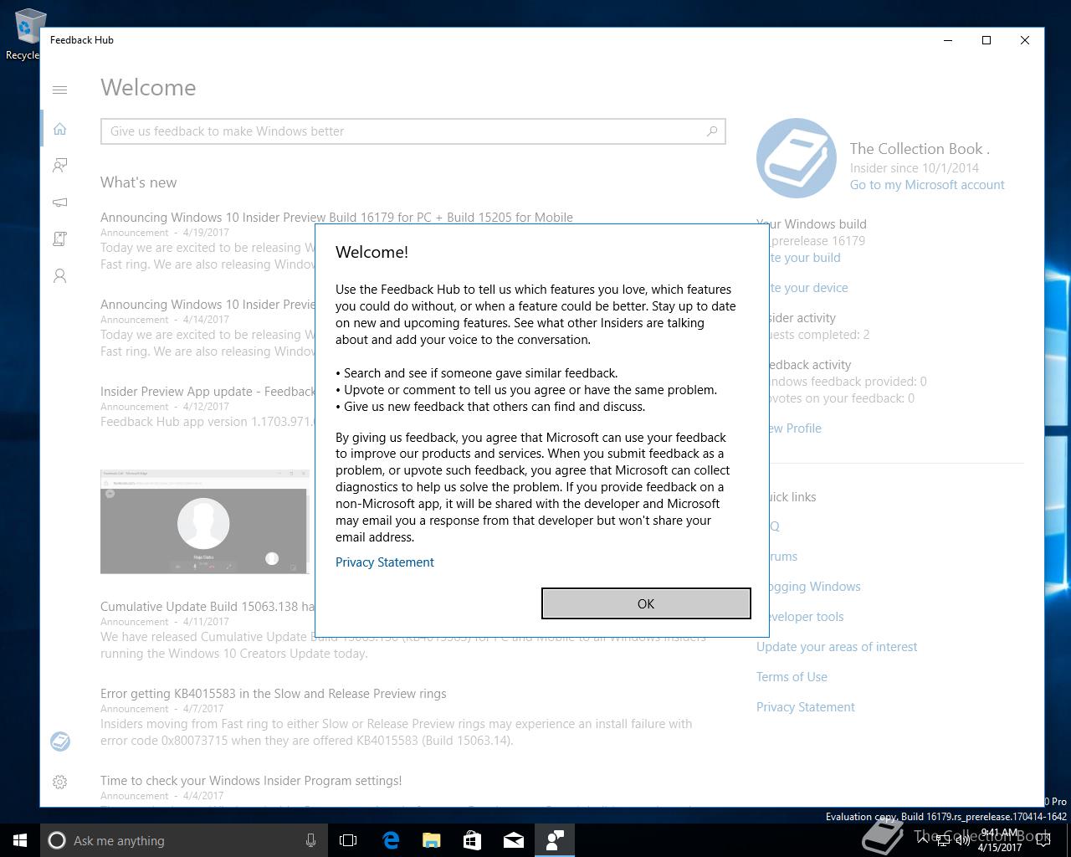Open Cumulative Update Build 15063.138 announcement
Viewport: 1071px width, 857px height.
[x=208, y=607]
